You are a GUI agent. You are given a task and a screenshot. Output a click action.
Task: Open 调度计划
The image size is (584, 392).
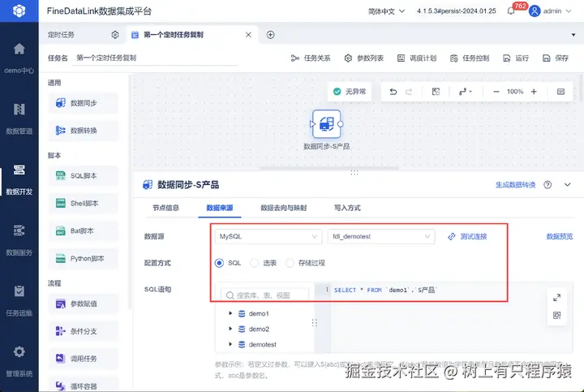pyautogui.click(x=417, y=58)
